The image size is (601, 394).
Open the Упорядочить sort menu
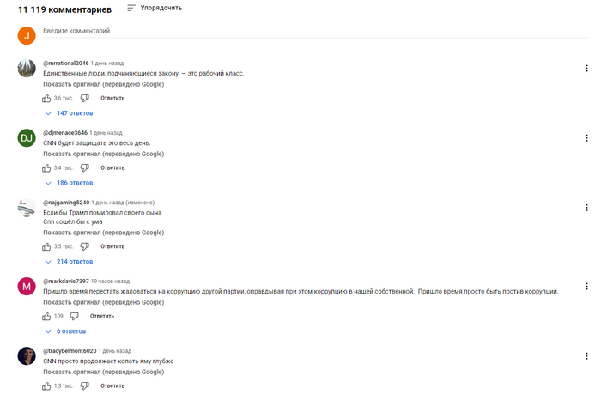pyautogui.click(x=154, y=8)
